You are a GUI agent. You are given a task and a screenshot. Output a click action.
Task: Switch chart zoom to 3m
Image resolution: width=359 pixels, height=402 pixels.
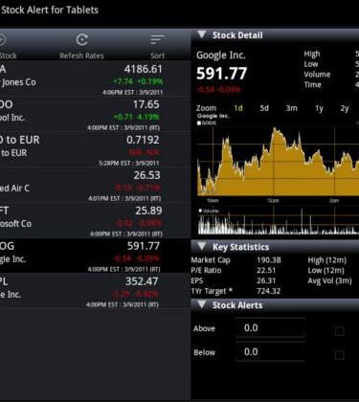291,108
